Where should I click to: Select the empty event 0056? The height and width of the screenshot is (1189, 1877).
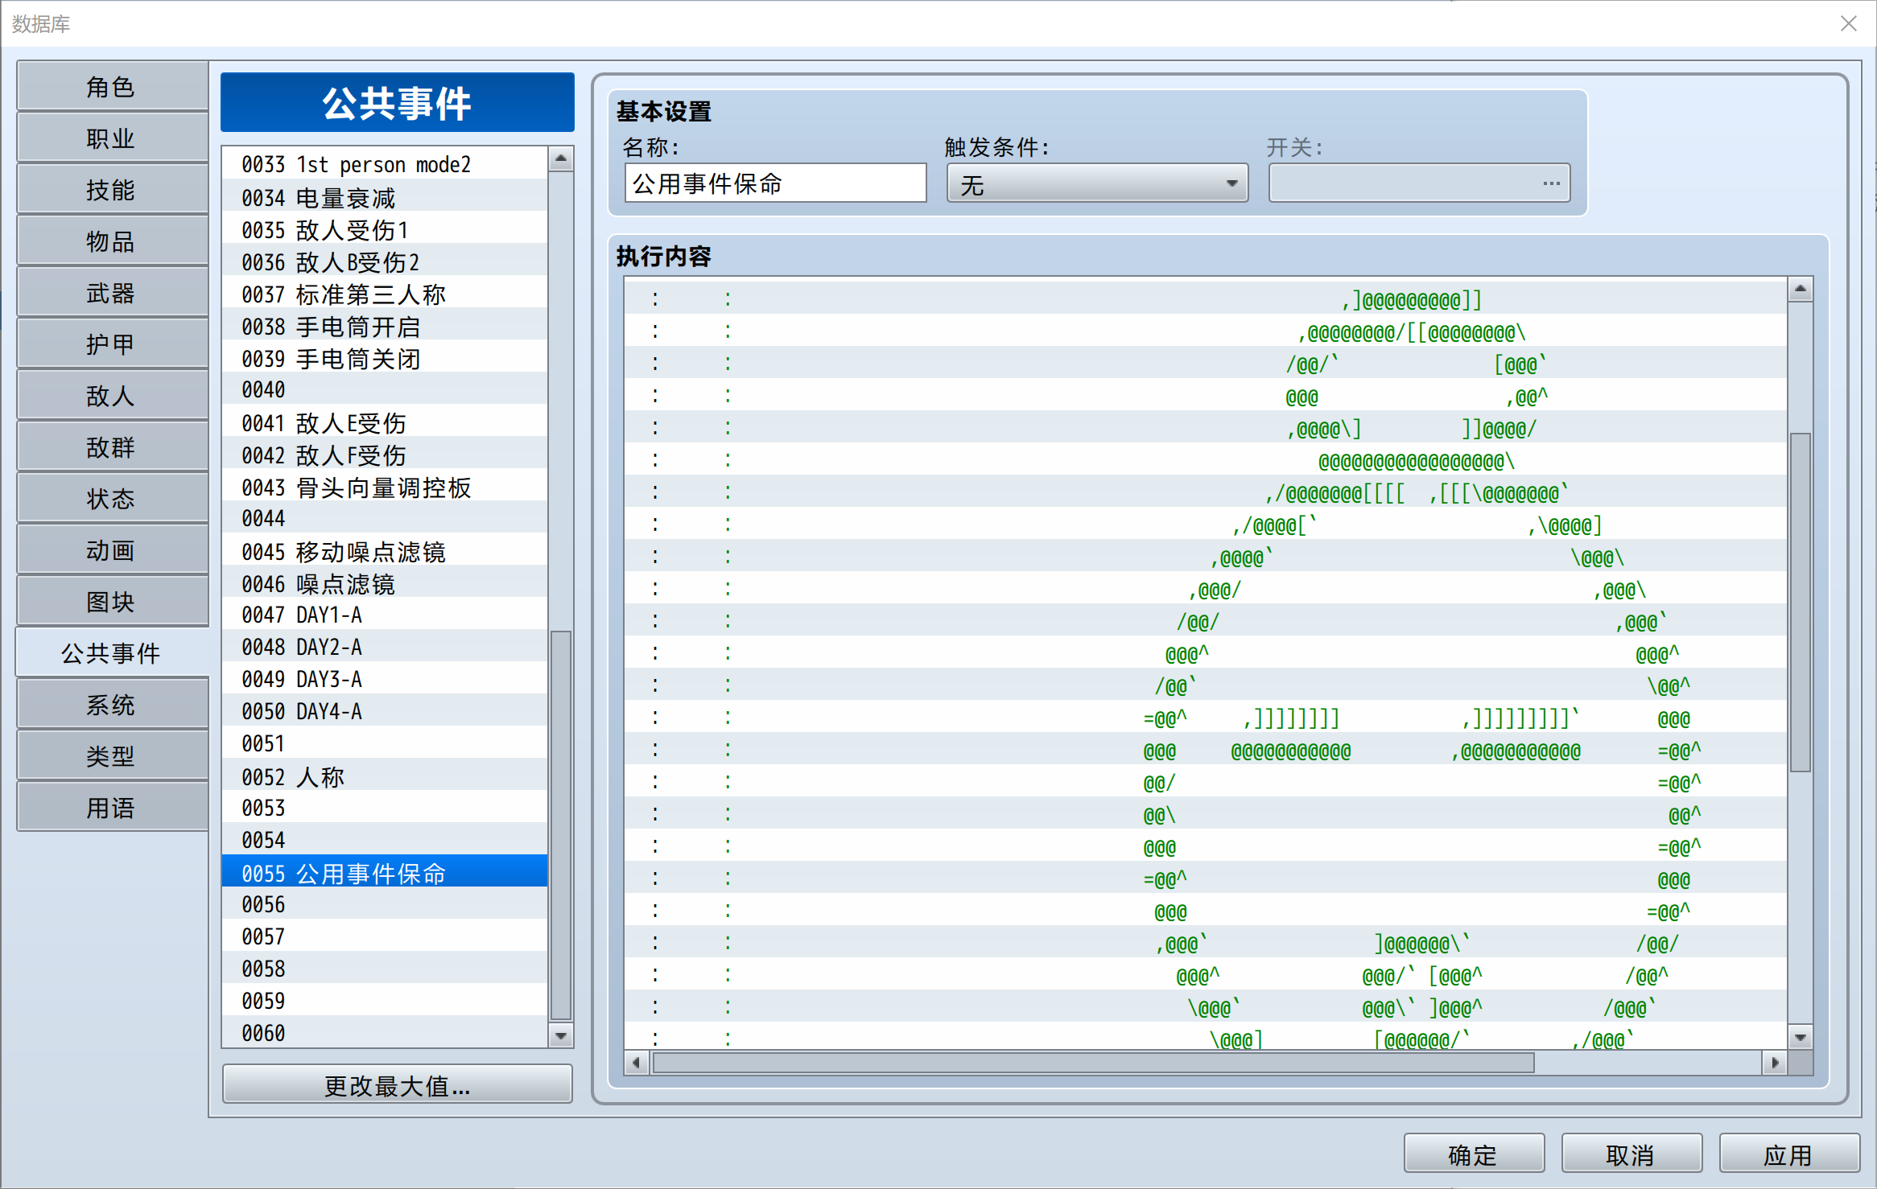(x=385, y=904)
